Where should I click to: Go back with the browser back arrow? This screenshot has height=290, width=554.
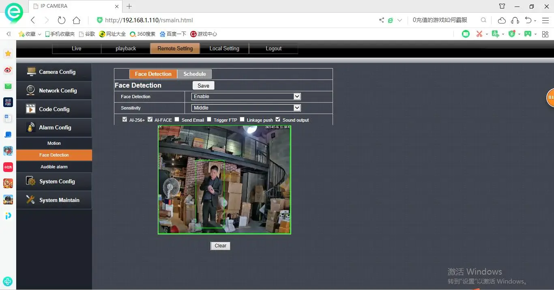(x=33, y=20)
